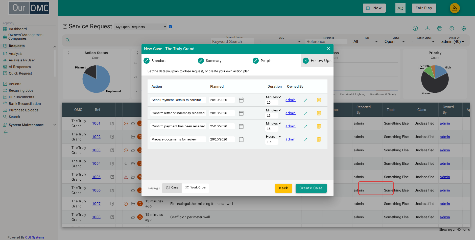This screenshot has width=475, height=240.
Task: Delete the Confirm payment has been received action
Action: click(x=319, y=126)
